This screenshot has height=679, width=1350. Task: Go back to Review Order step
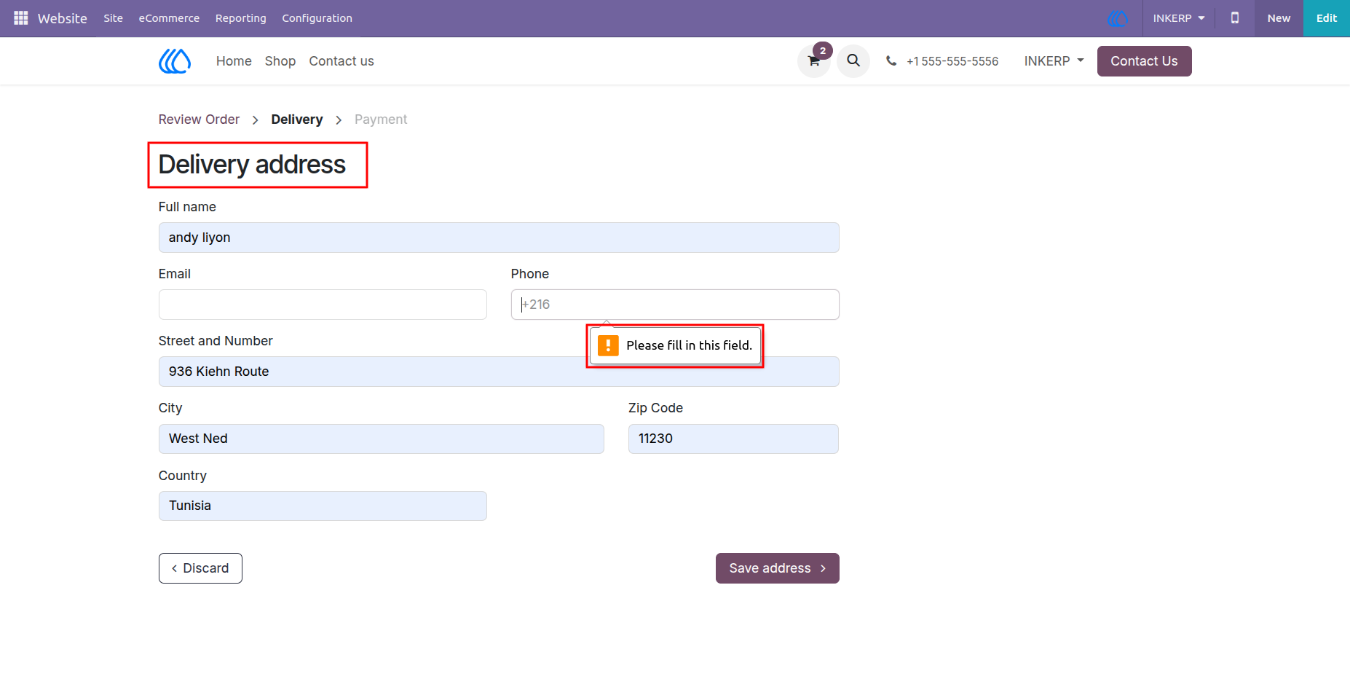coord(199,119)
